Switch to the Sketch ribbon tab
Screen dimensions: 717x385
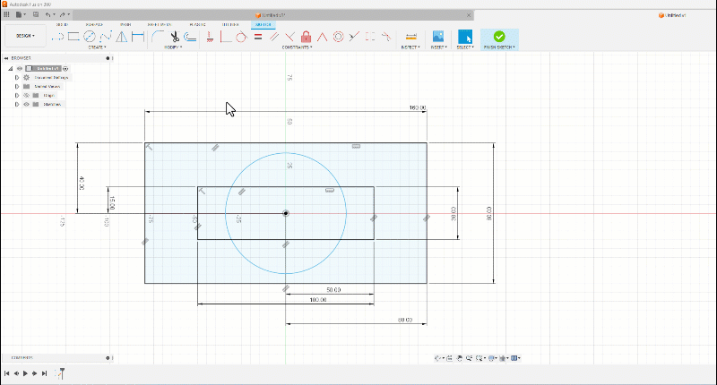pos(263,24)
